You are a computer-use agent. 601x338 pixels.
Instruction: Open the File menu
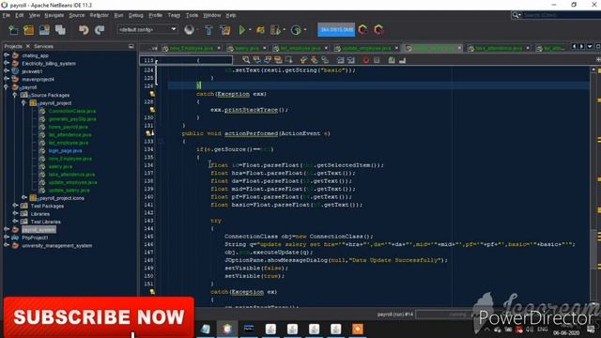pos(7,15)
